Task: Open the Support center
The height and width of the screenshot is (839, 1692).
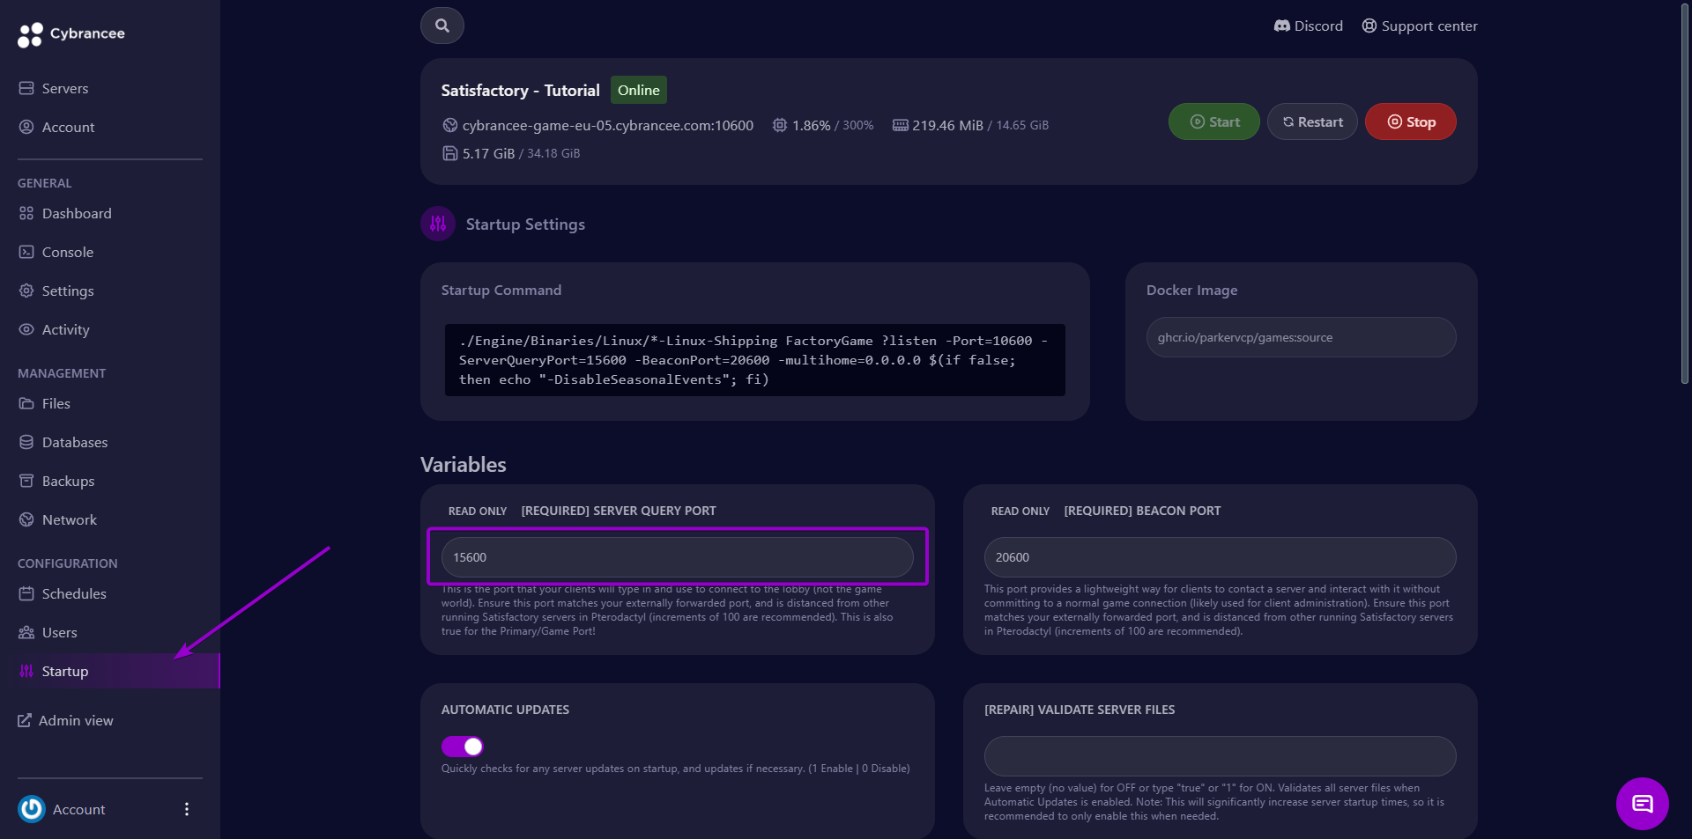Action: (x=1419, y=26)
